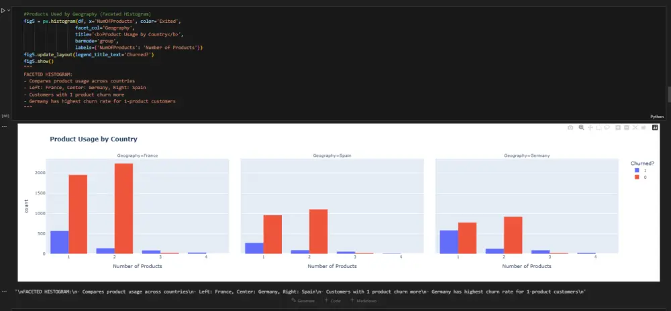Add a new Markdown cell

coord(364,301)
